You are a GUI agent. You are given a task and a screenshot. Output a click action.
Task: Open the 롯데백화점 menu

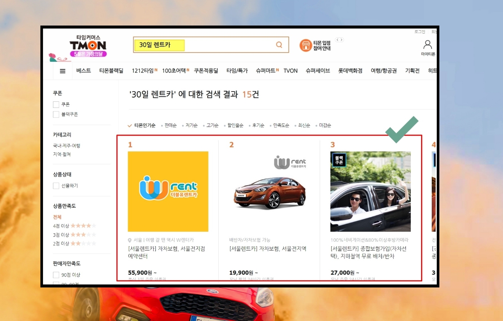coord(350,71)
